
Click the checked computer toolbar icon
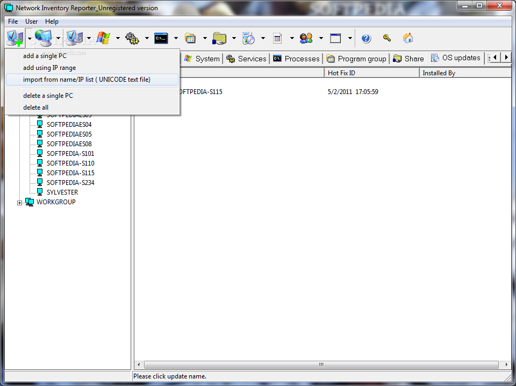(74, 38)
